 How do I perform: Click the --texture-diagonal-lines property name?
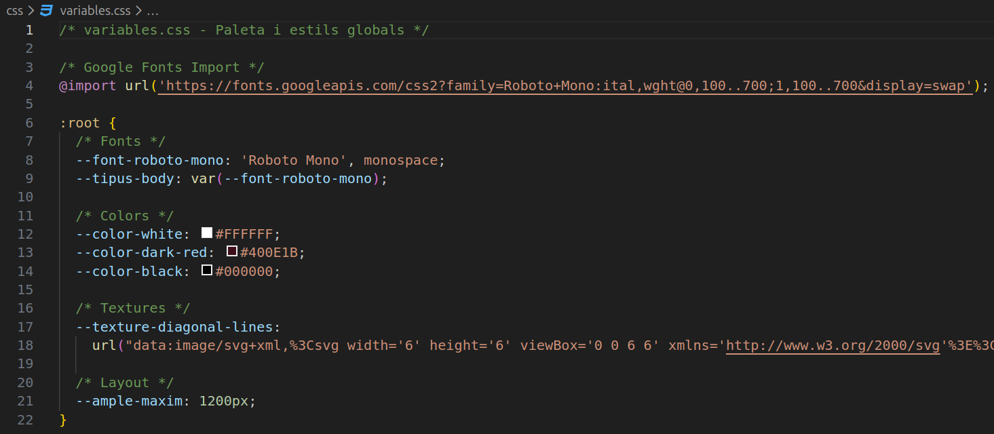pyautogui.click(x=175, y=327)
